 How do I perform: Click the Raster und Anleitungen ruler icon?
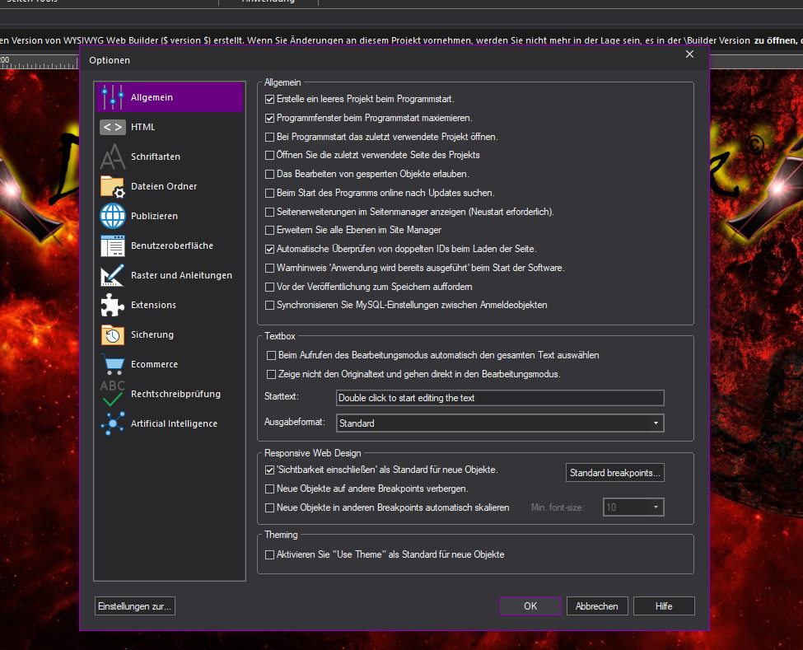[x=113, y=275]
